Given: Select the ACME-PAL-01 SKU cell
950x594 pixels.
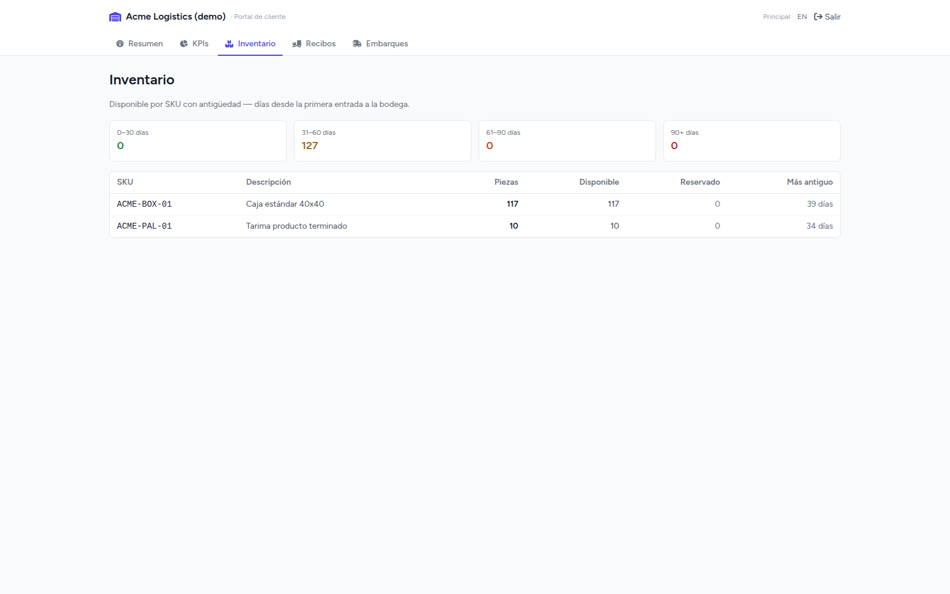Looking at the screenshot, I should (144, 226).
